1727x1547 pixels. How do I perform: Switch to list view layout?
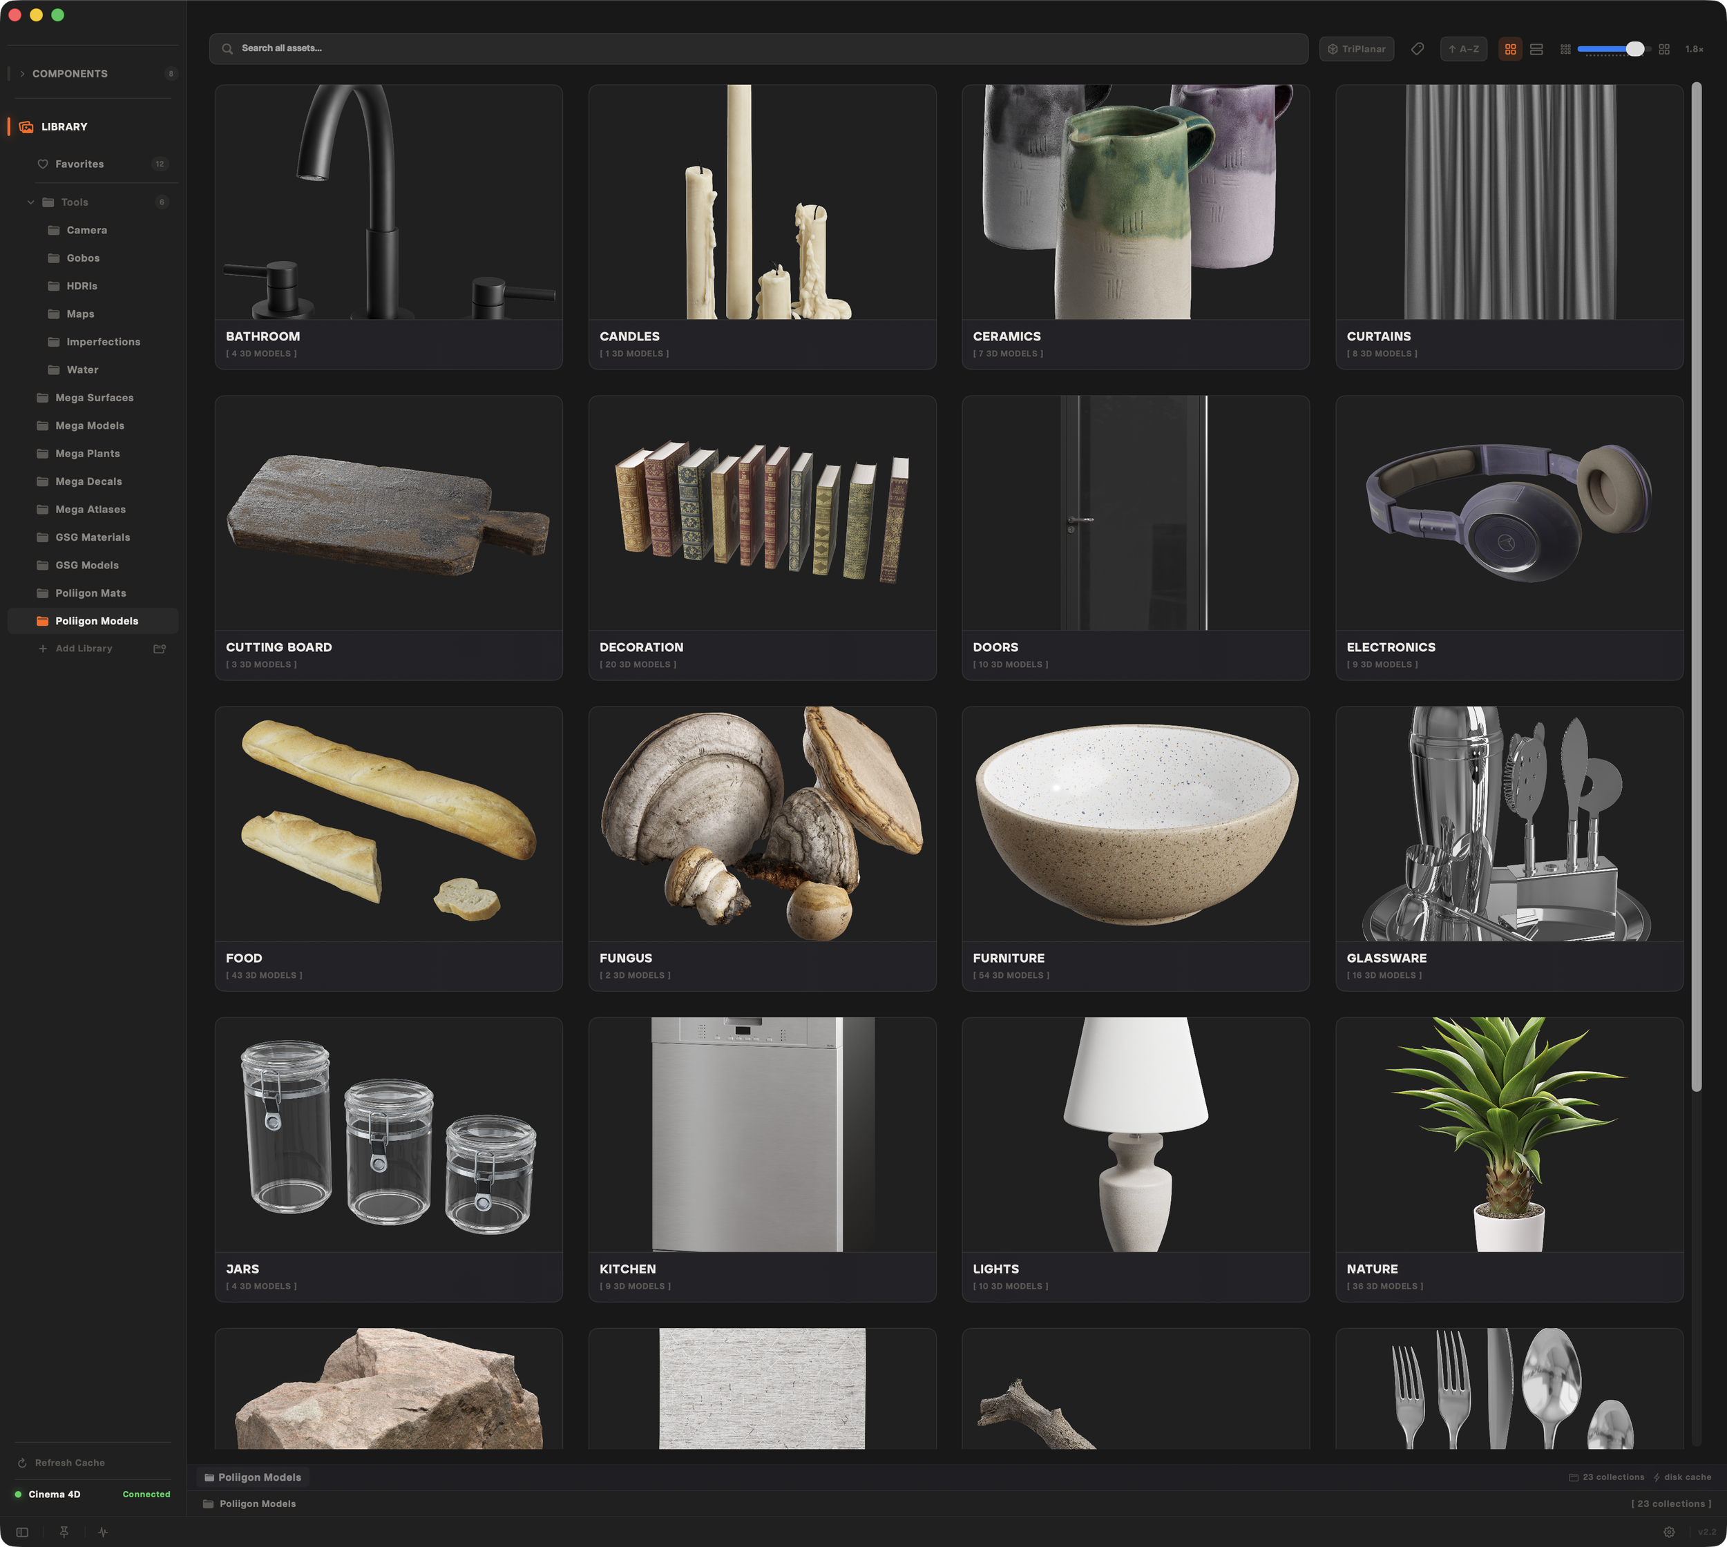(1536, 48)
